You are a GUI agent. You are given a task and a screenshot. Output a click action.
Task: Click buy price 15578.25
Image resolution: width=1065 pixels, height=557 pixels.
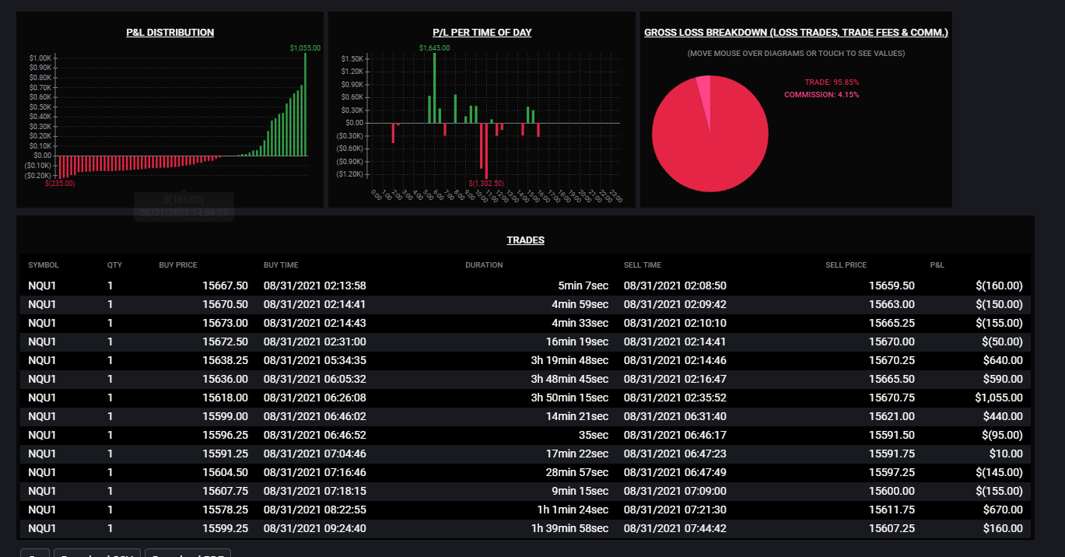(x=226, y=510)
